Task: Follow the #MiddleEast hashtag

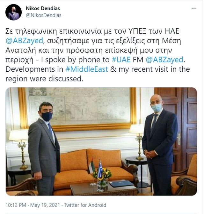Action: click(x=87, y=69)
